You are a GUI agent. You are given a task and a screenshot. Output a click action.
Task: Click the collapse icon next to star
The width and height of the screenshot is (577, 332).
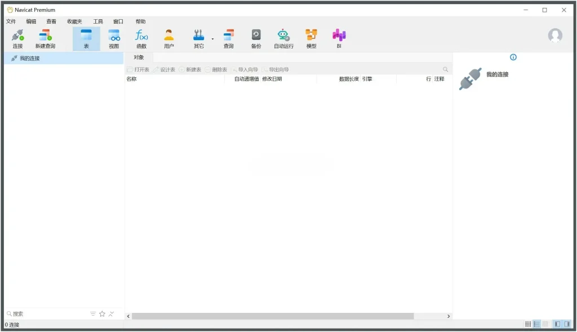111,313
